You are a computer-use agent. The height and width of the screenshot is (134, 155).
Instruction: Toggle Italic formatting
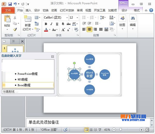point(51,24)
